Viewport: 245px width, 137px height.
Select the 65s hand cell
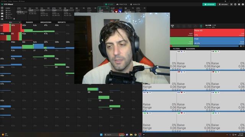tap(104, 95)
